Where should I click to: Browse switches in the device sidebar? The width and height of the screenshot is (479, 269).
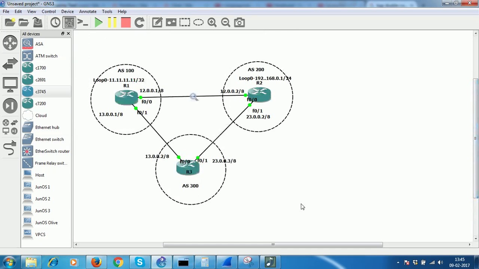10,64
